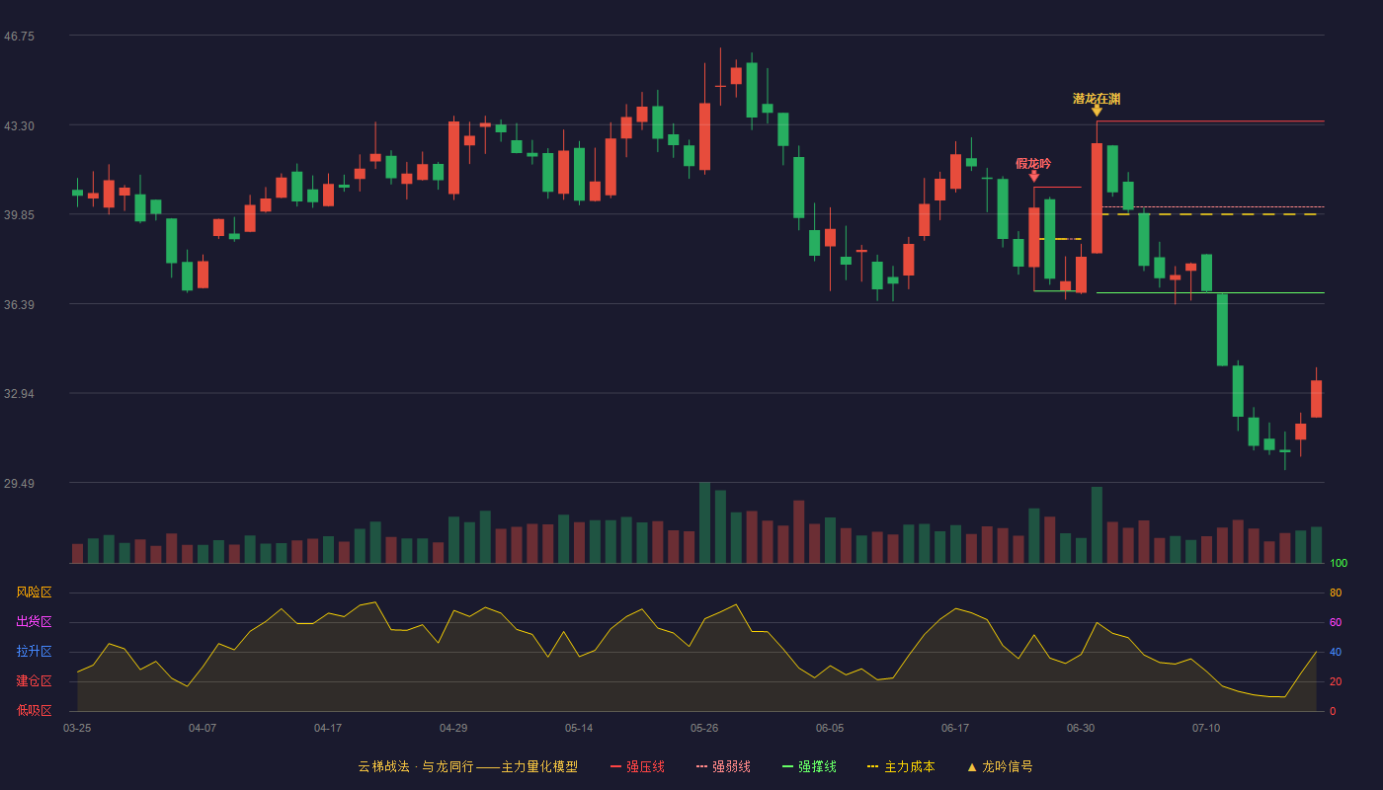Screen dimensions: 1383x790
Task: Toggle the 强弱线 dashed pink legend entry
Action: 723,766
